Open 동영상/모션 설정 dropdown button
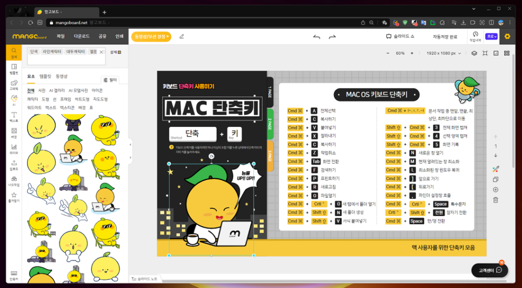 point(151,36)
